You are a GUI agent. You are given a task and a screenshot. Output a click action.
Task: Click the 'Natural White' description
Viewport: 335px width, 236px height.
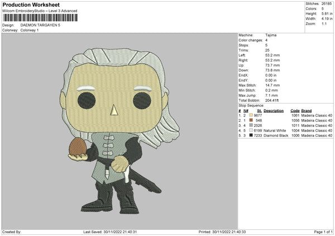275,131
